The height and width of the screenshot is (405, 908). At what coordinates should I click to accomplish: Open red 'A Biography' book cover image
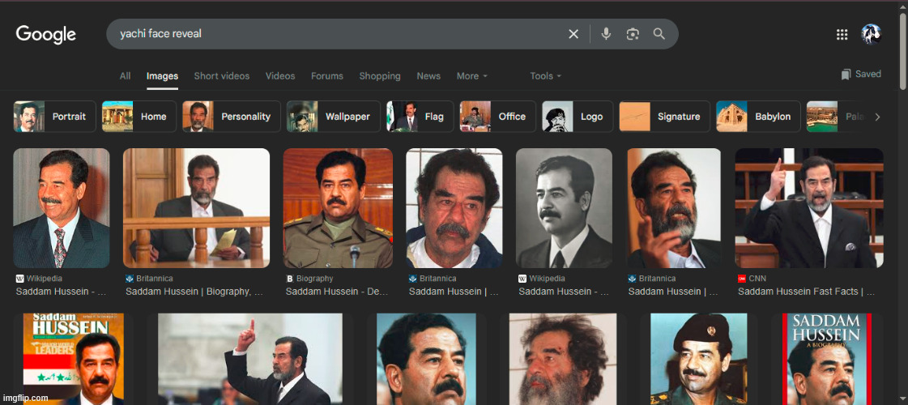pyautogui.click(x=827, y=359)
